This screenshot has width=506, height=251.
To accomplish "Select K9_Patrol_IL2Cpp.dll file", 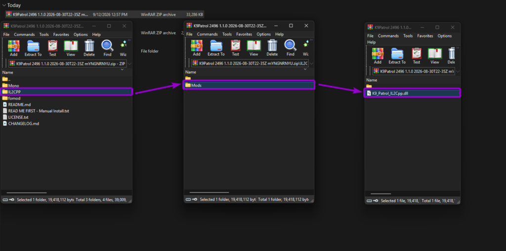I will [412, 93].
